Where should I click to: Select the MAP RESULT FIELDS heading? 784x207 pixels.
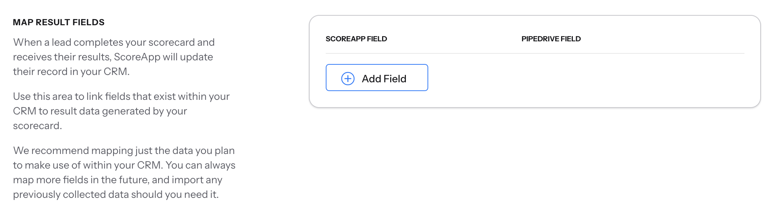click(59, 22)
